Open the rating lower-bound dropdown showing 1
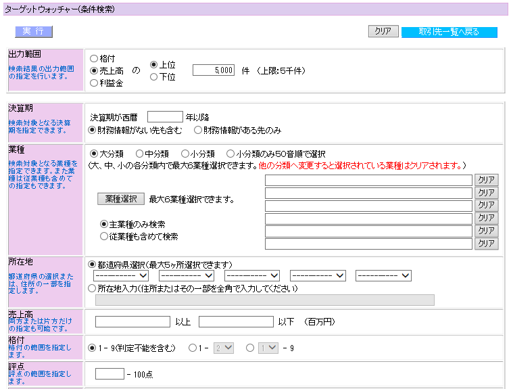 (268, 348)
